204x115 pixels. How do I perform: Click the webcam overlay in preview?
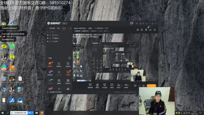pos(138,76)
